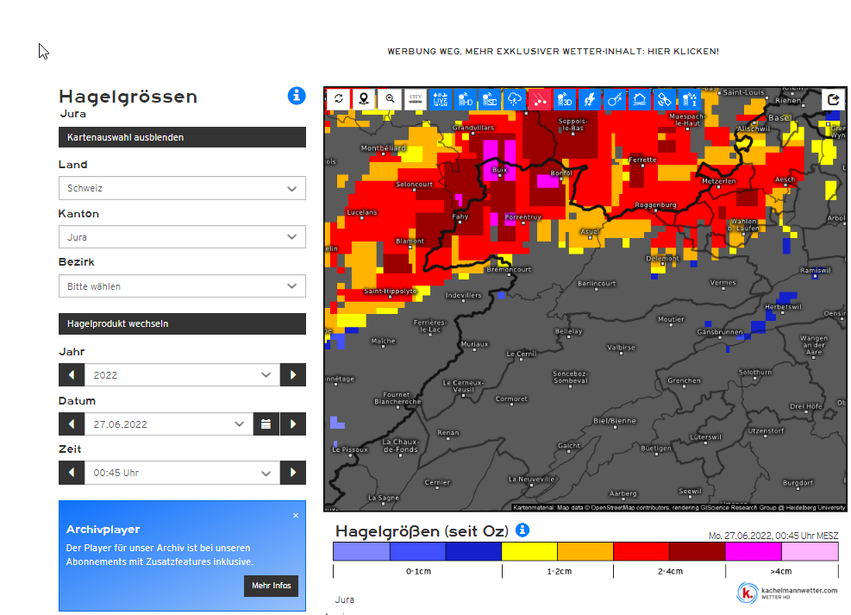Open the Live radar product
Image resolution: width=851 pixels, height=615 pixels.
point(440,99)
